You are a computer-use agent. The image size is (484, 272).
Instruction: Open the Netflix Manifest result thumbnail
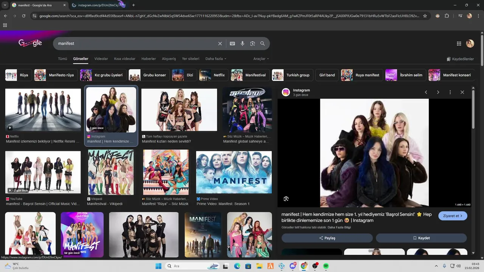tap(43, 110)
